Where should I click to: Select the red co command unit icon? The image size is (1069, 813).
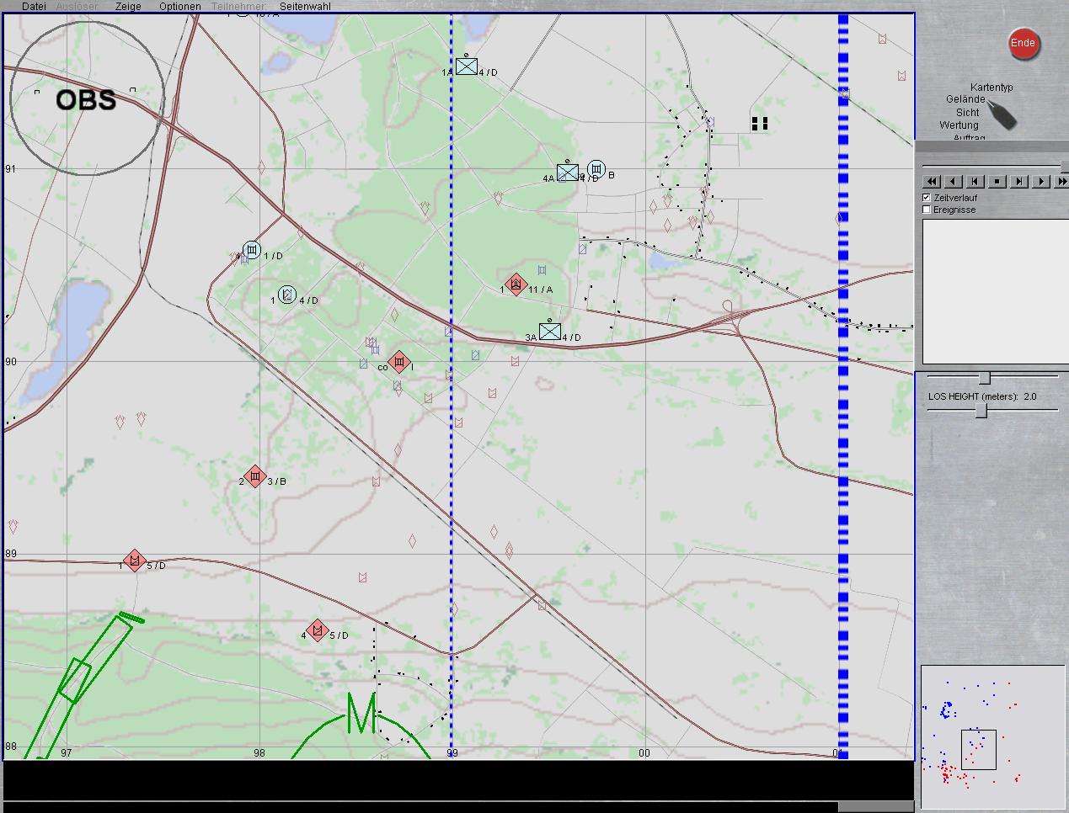[x=399, y=363]
